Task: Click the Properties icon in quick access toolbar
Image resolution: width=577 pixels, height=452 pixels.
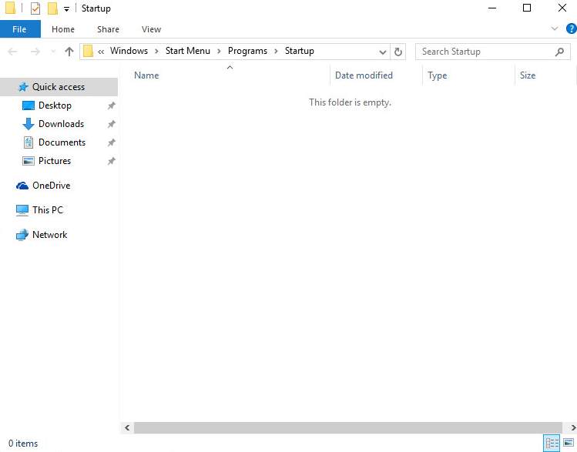Action: click(35, 8)
